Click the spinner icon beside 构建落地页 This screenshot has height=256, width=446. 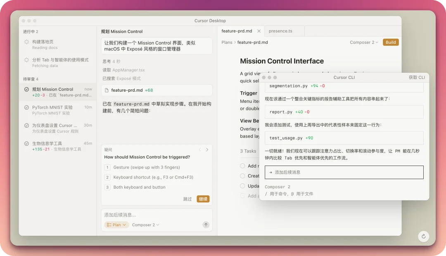click(x=26, y=42)
